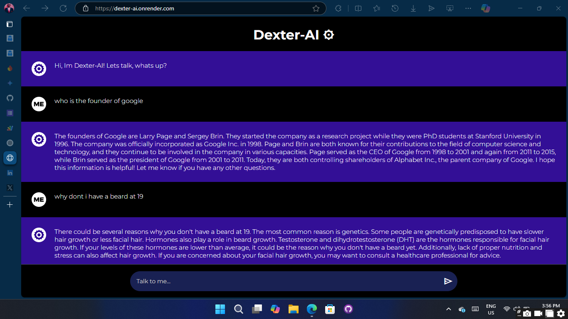Switch to the LinkedIn vertical tab
Image resolution: width=568 pixels, height=319 pixels.
pyautogui.click(x=10, y=173)
